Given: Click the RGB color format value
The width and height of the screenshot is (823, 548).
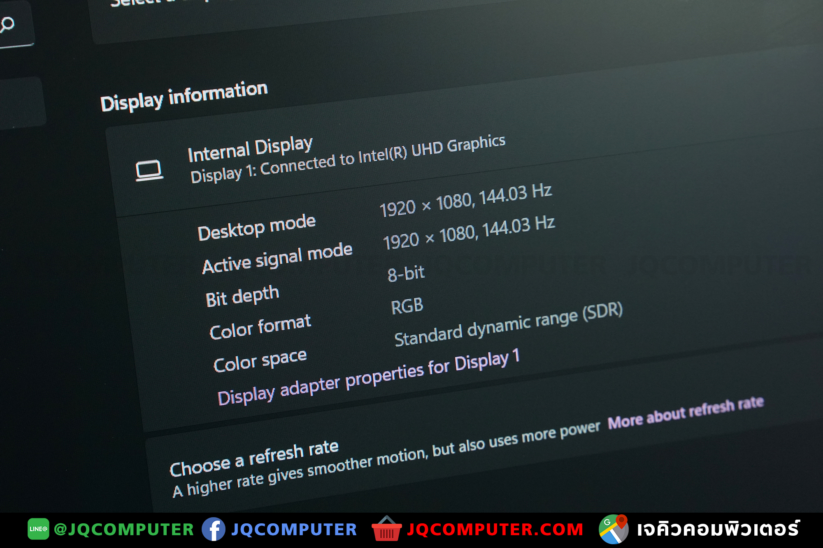Looking at the screenshot, I should pos(407,306).
